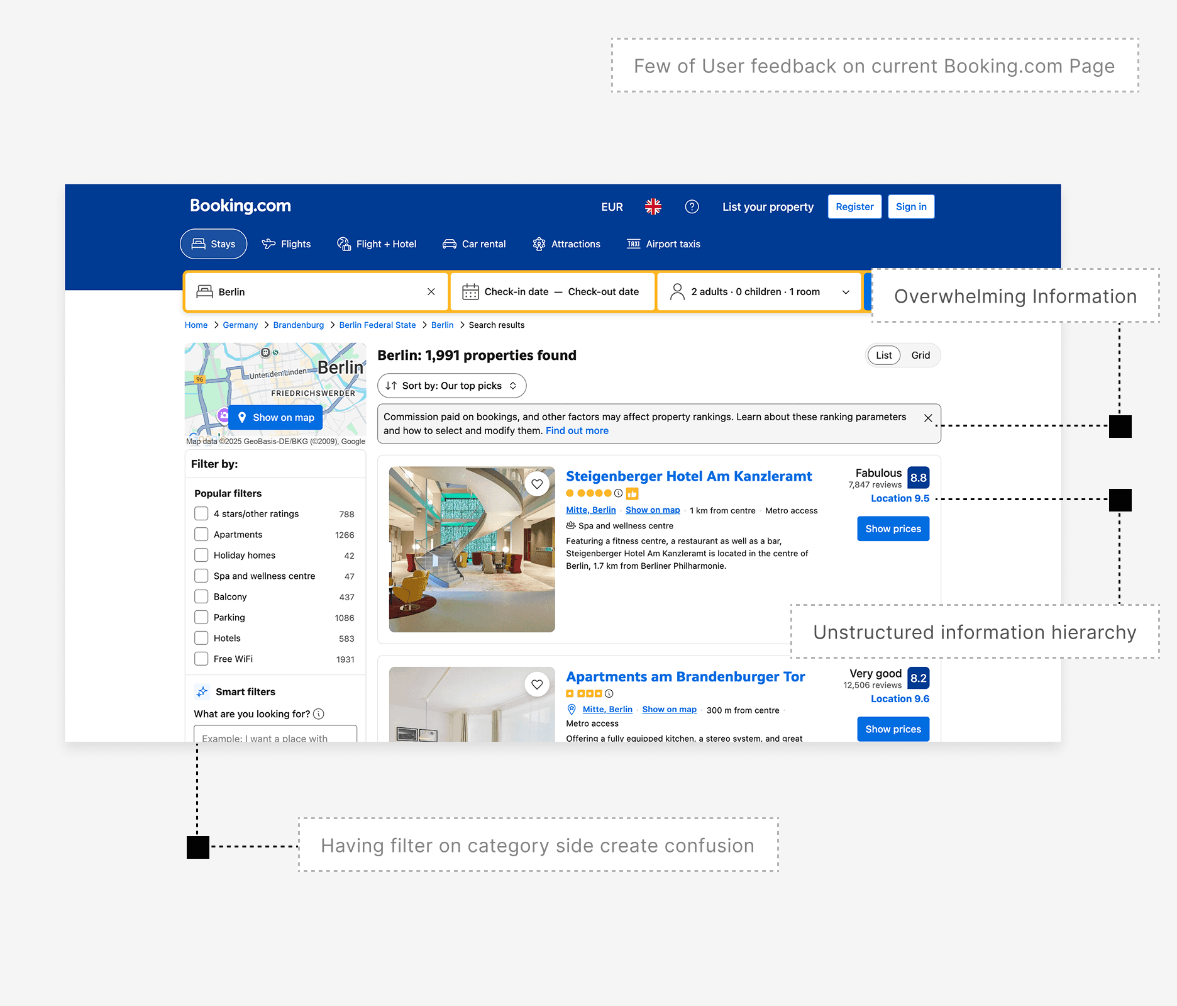Check the Parking filter
Viewport: 1177px width, 1006px height.
201,617
